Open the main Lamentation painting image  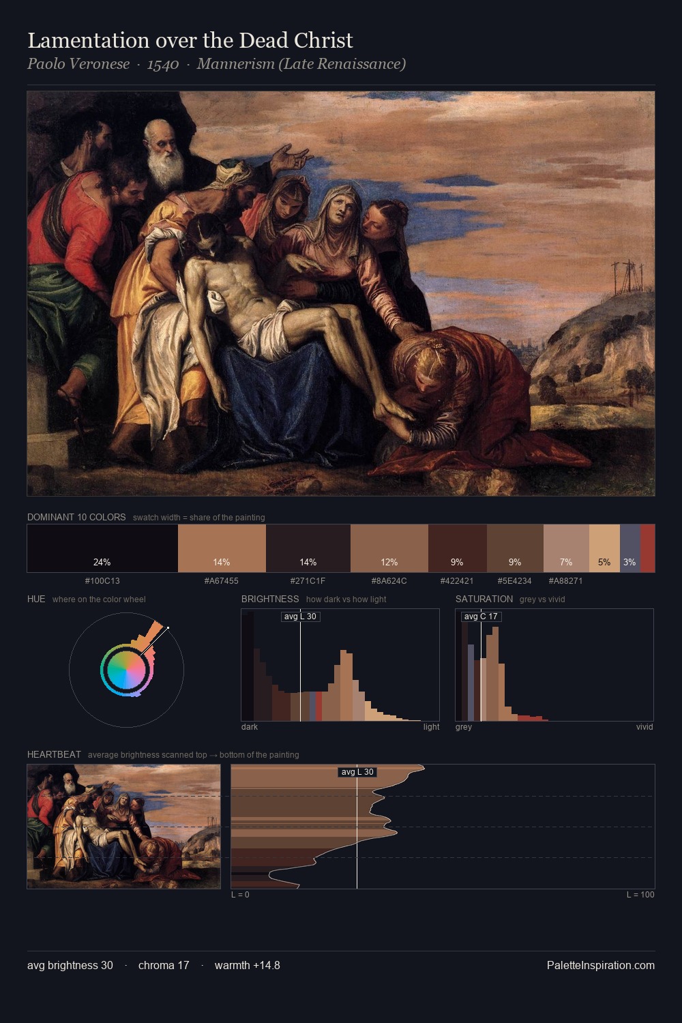[x=341, y=293]
